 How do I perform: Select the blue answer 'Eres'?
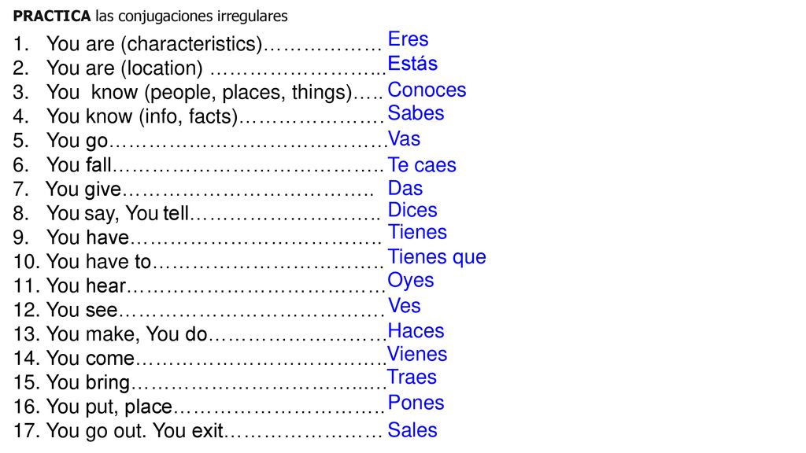409,39
